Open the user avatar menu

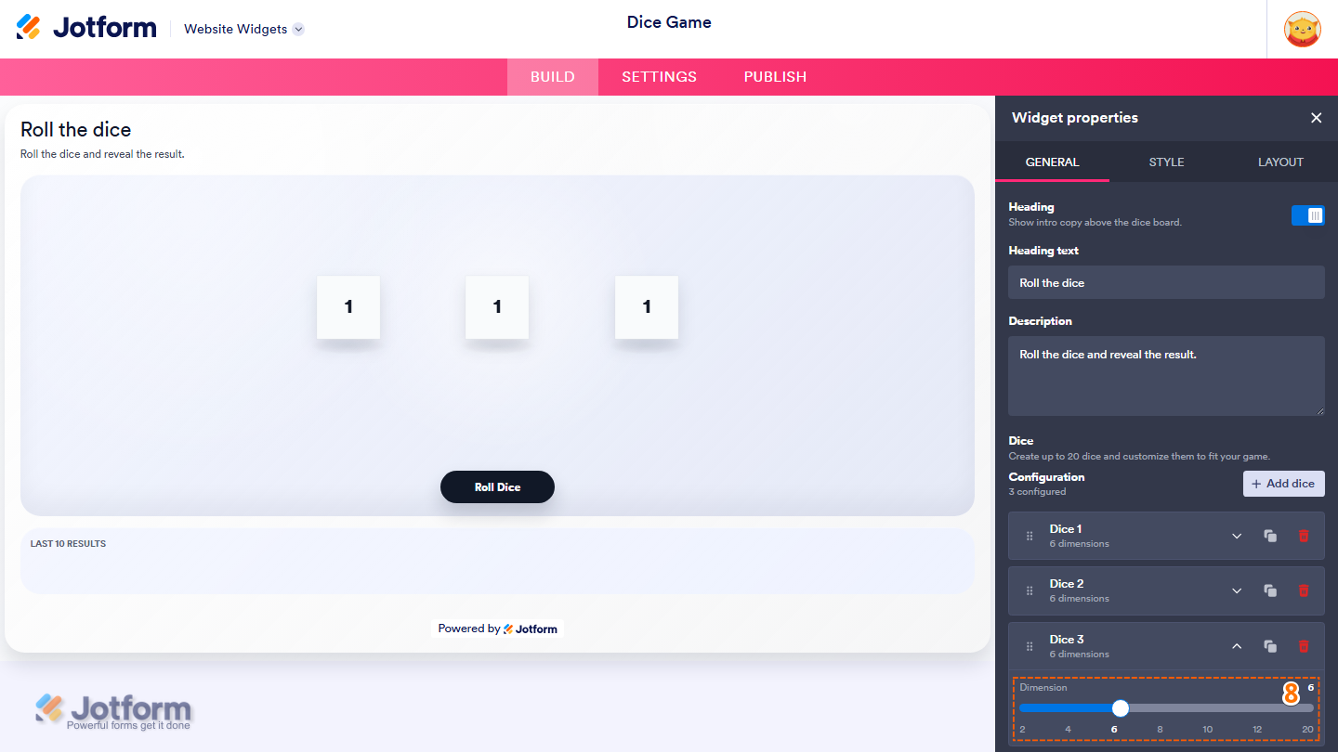[x=1302, y=29]
